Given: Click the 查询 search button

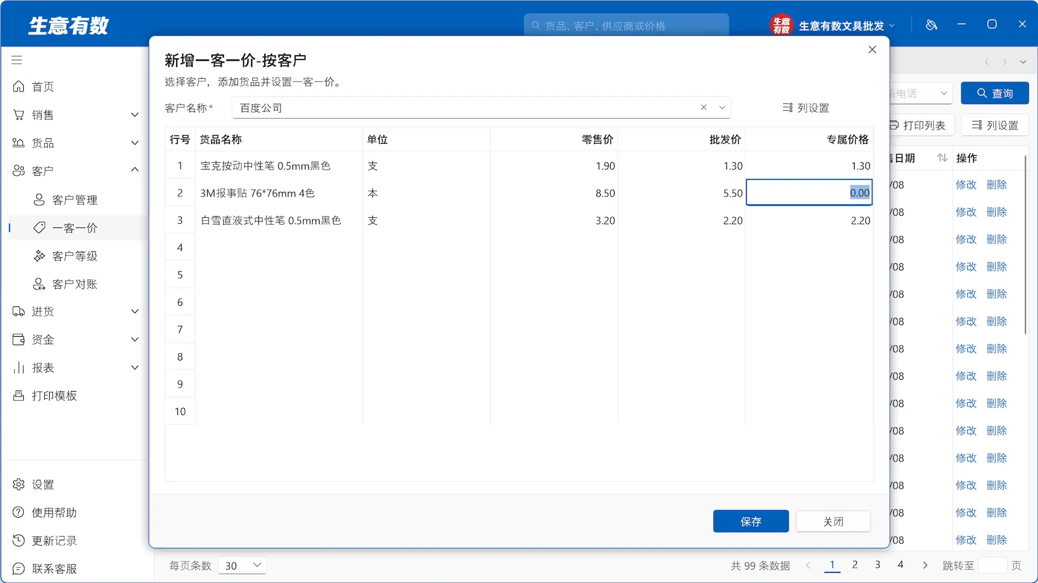Looking at the screenshot, I should click(x=995, y=93).
